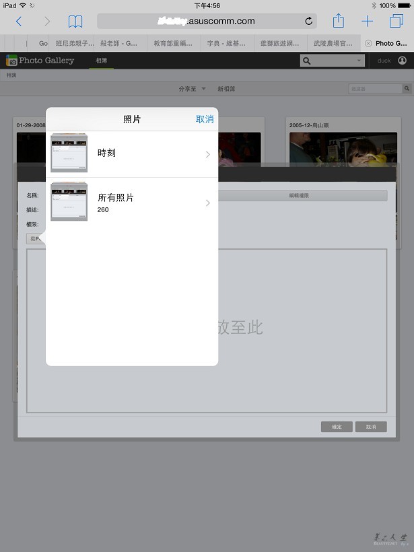Switch to the 武陵農場官 tab
Viewport: 414px width, 552px height.
334,43
